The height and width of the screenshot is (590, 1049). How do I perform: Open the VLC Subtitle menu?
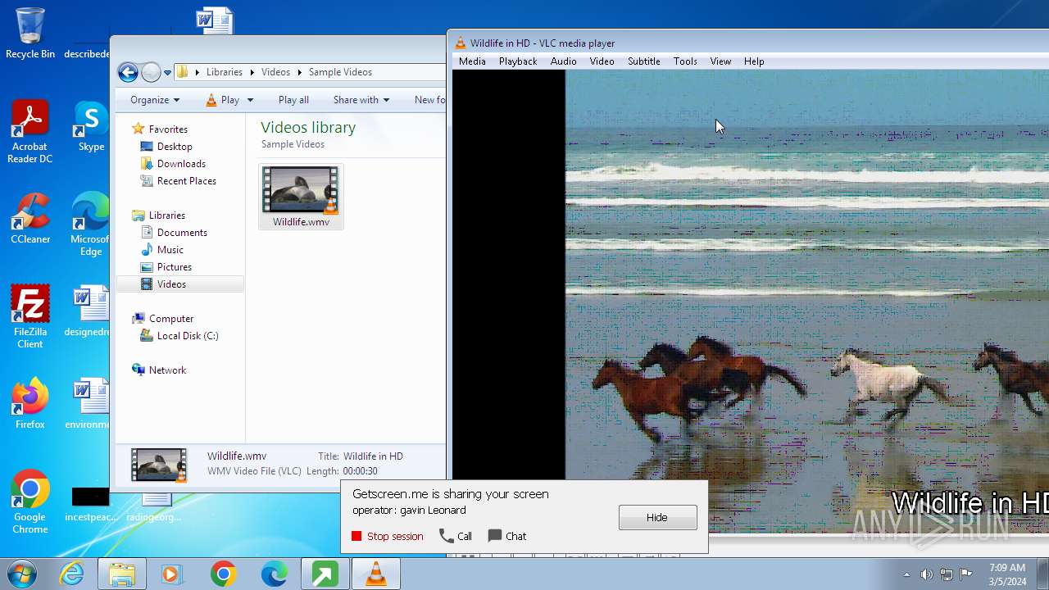[x=643, y=61]
